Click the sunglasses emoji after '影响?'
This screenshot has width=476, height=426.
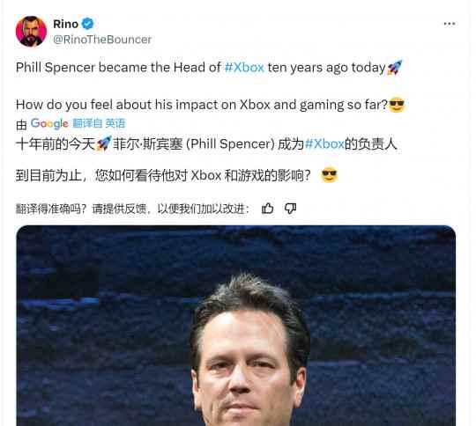point(330,175)
